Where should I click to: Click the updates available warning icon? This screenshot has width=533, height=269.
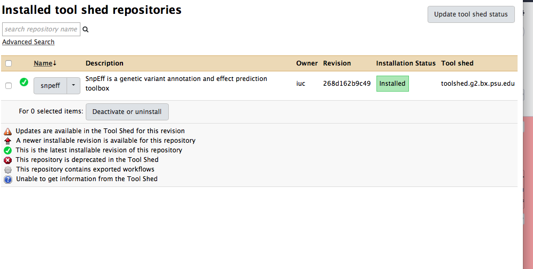[7, 131]
